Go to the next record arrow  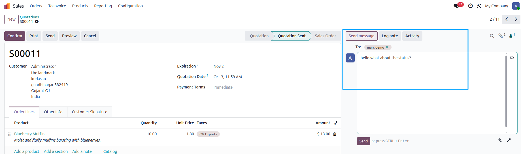[516, 19]
